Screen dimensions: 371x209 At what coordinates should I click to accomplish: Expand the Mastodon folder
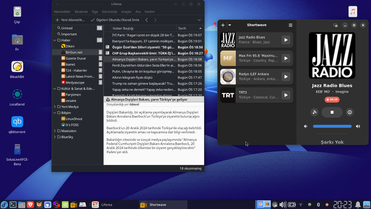(55, 131)
